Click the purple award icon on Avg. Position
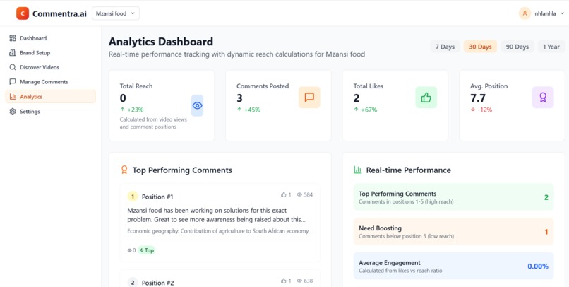The height and width of the screenshot is (287, 569). pyautogui.click(x=543, y=97)
